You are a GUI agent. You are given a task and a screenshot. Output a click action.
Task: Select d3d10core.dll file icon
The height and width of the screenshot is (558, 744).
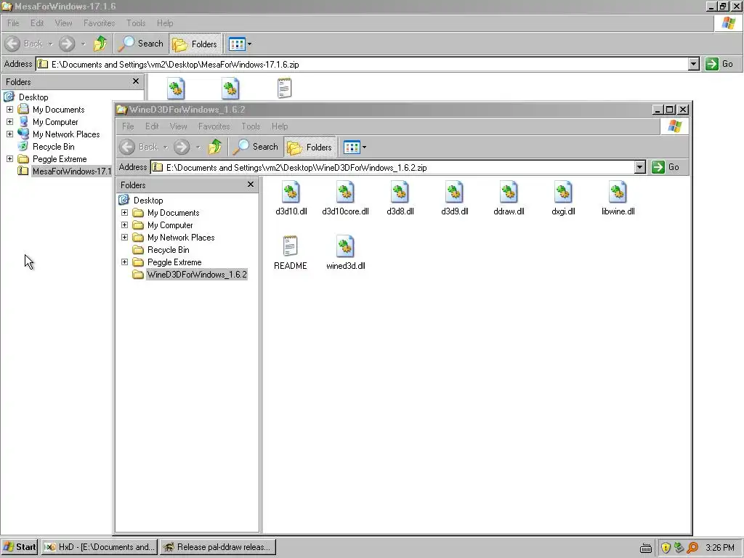point(345,192)
